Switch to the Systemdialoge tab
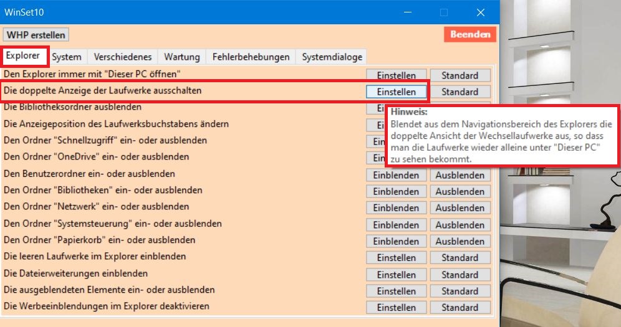The image size is (621, 327). click(x=332, y=57)
